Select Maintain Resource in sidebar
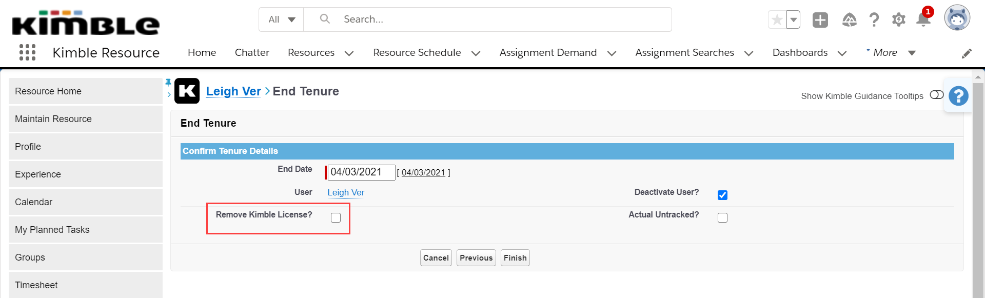 86,119
